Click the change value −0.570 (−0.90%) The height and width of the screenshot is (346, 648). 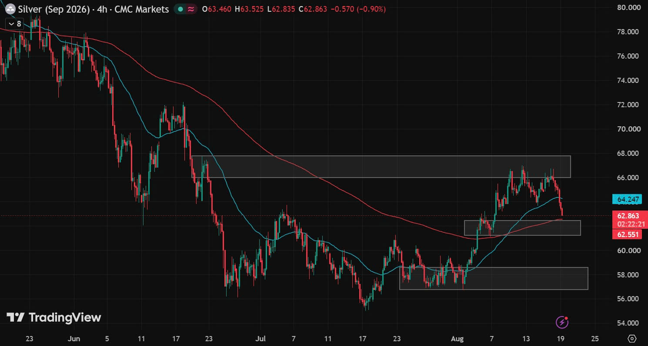point(358,9)
